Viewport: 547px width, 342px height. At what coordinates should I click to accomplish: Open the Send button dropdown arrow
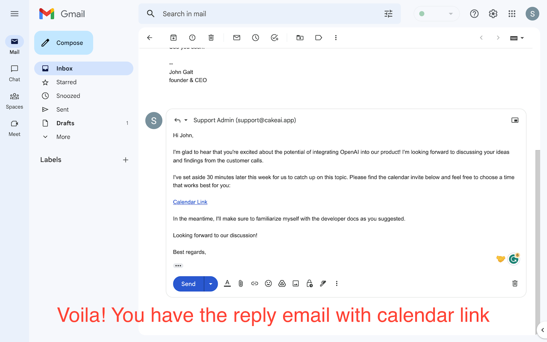pyautogui.click(x=210, y=283)
